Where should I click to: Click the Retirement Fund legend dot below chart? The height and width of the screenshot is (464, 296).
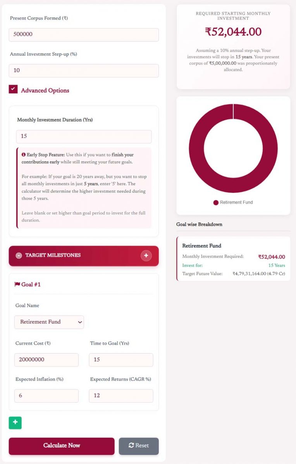216,202
